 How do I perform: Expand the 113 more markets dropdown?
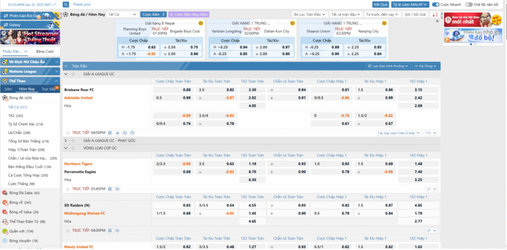tap(432, 133)
